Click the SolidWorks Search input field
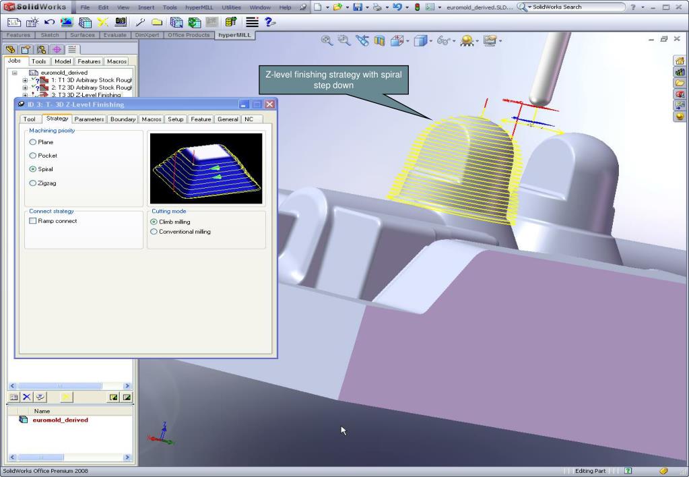The width and height of the screenshot is (689, 477). (577, 7)
